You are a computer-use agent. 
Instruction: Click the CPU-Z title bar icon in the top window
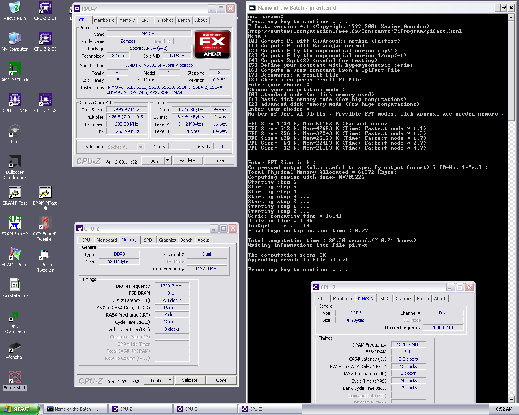pos(77,9)
